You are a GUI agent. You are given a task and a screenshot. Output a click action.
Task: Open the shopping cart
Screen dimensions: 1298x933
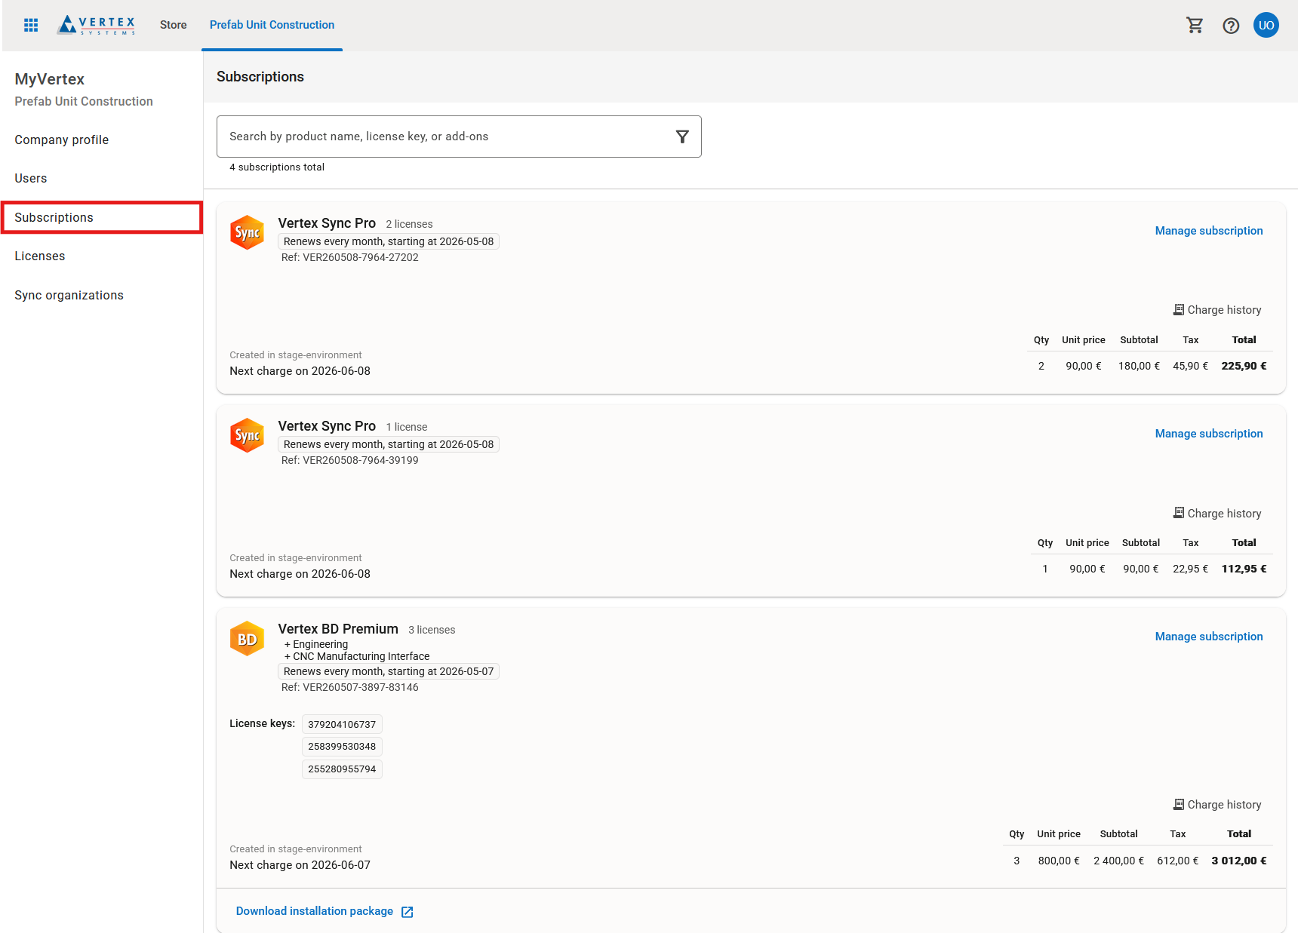(1195, 25)
